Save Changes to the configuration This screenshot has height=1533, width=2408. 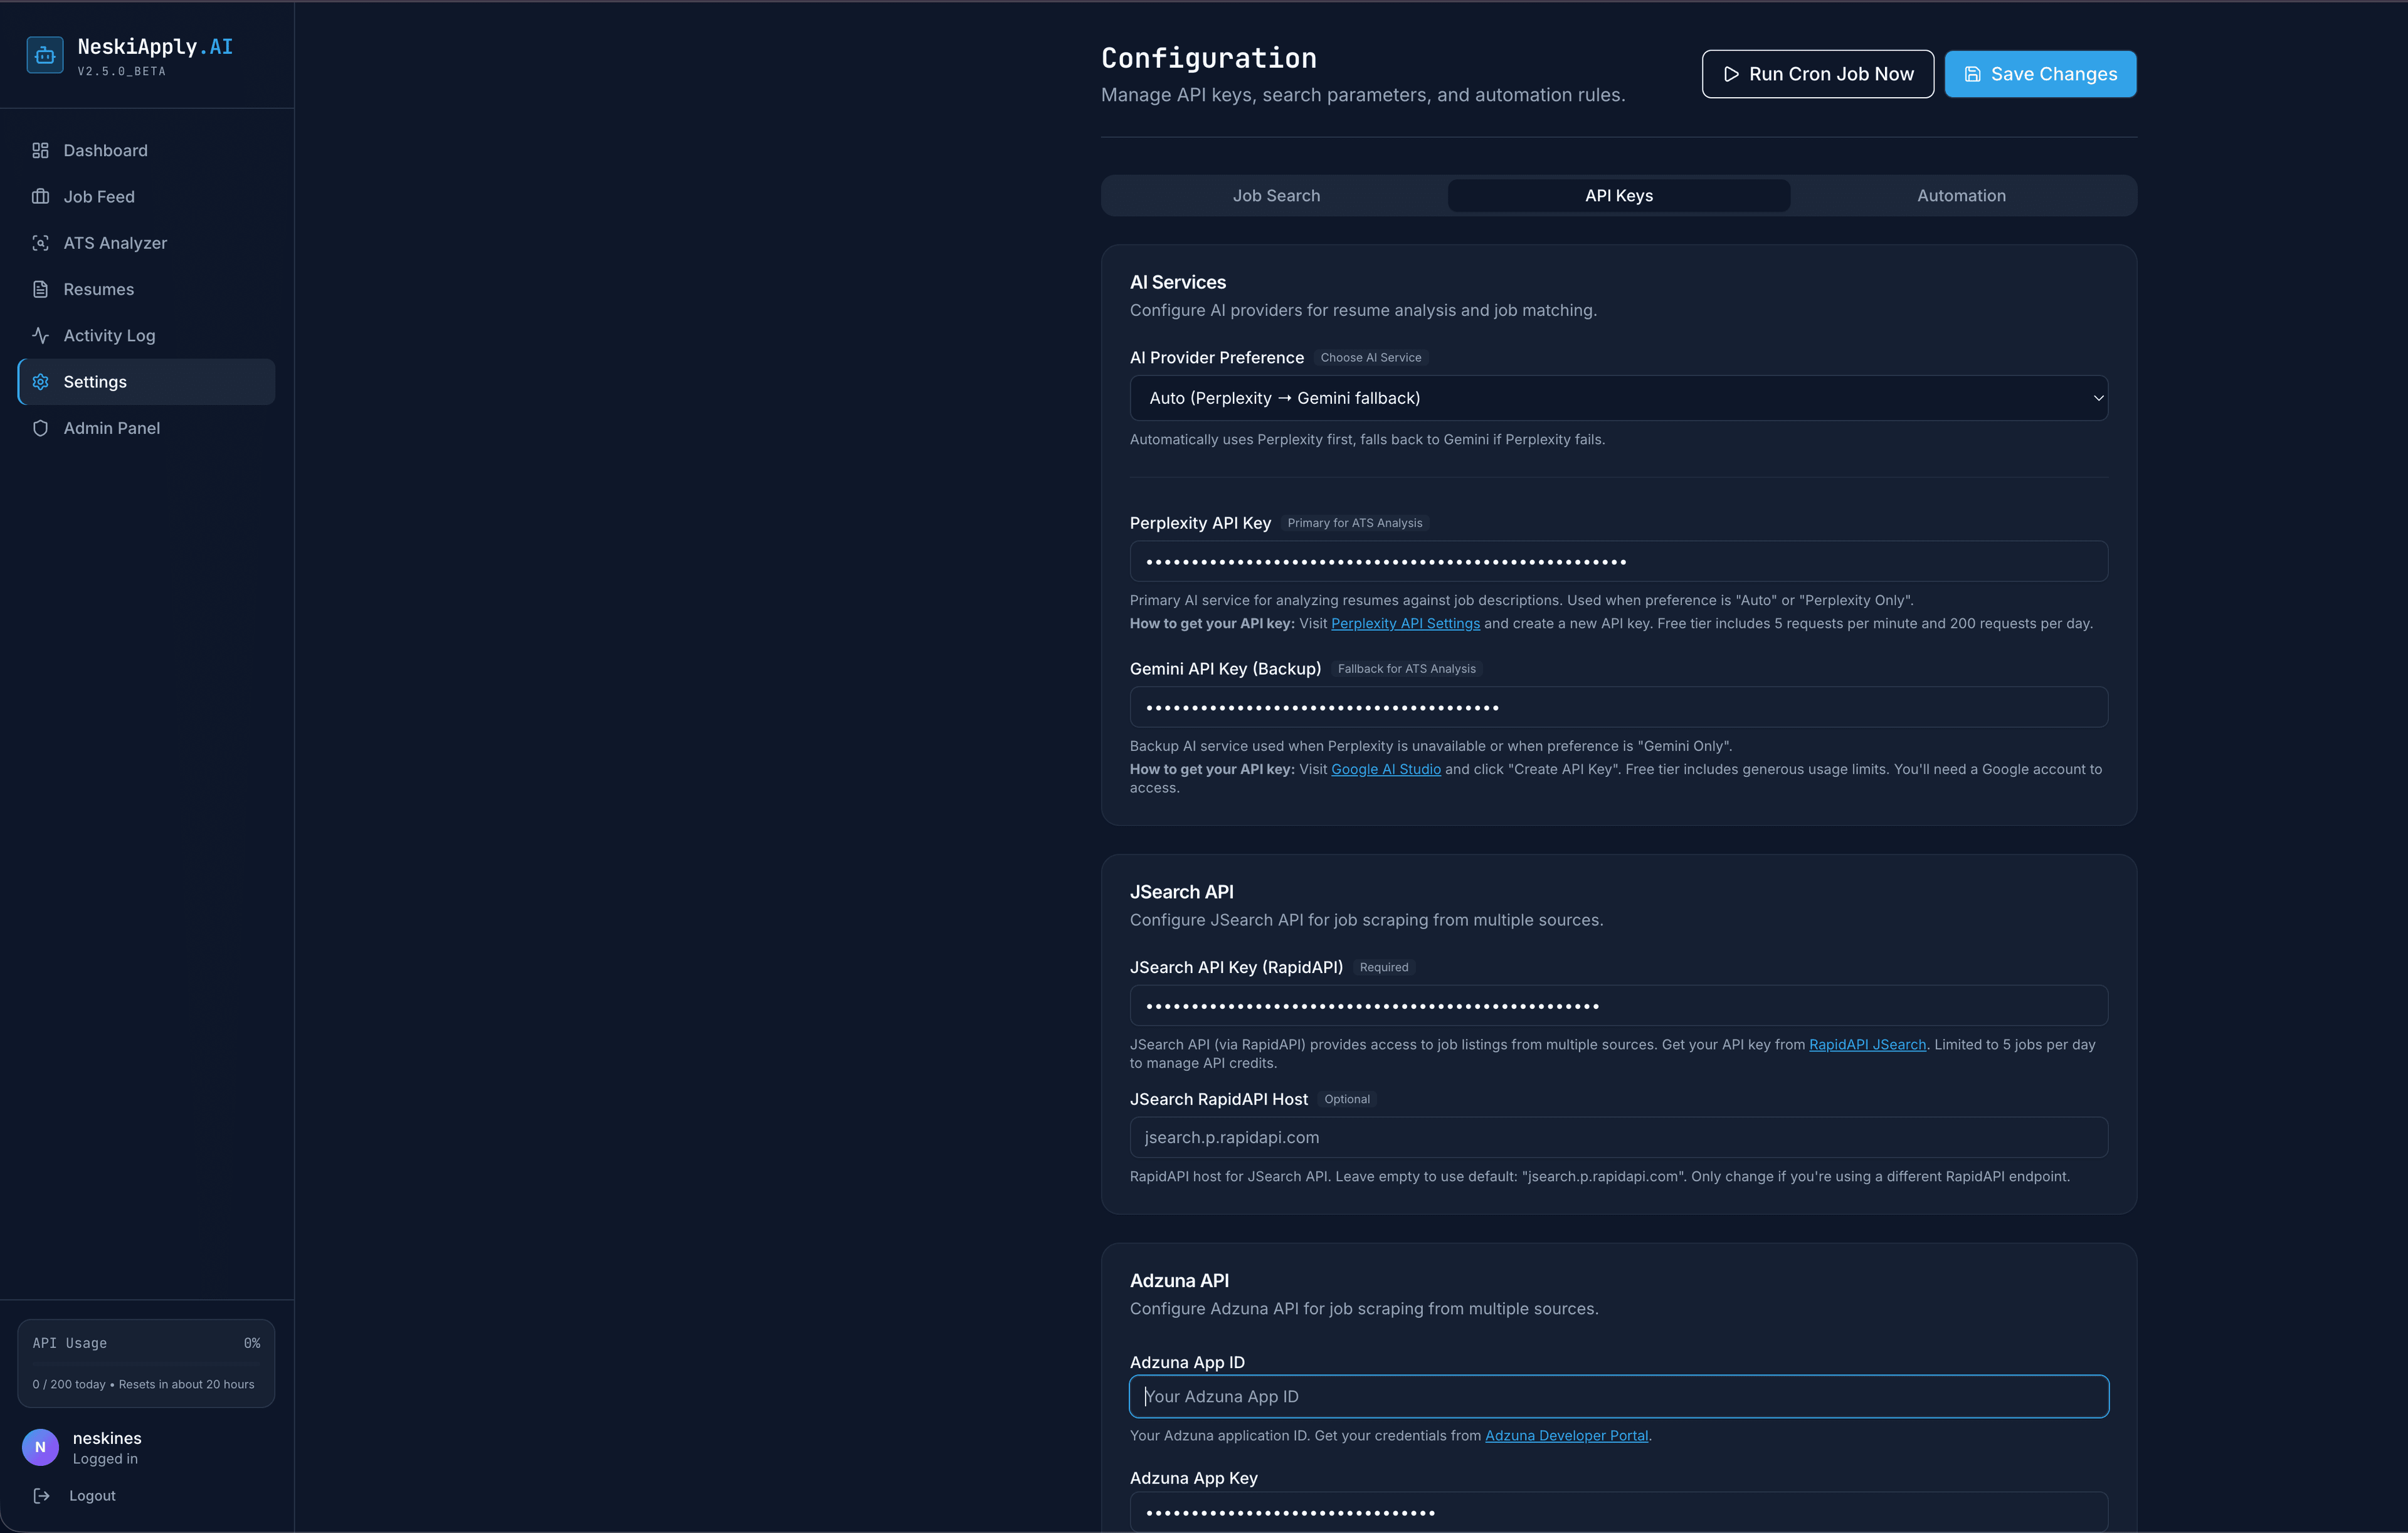2040,73
